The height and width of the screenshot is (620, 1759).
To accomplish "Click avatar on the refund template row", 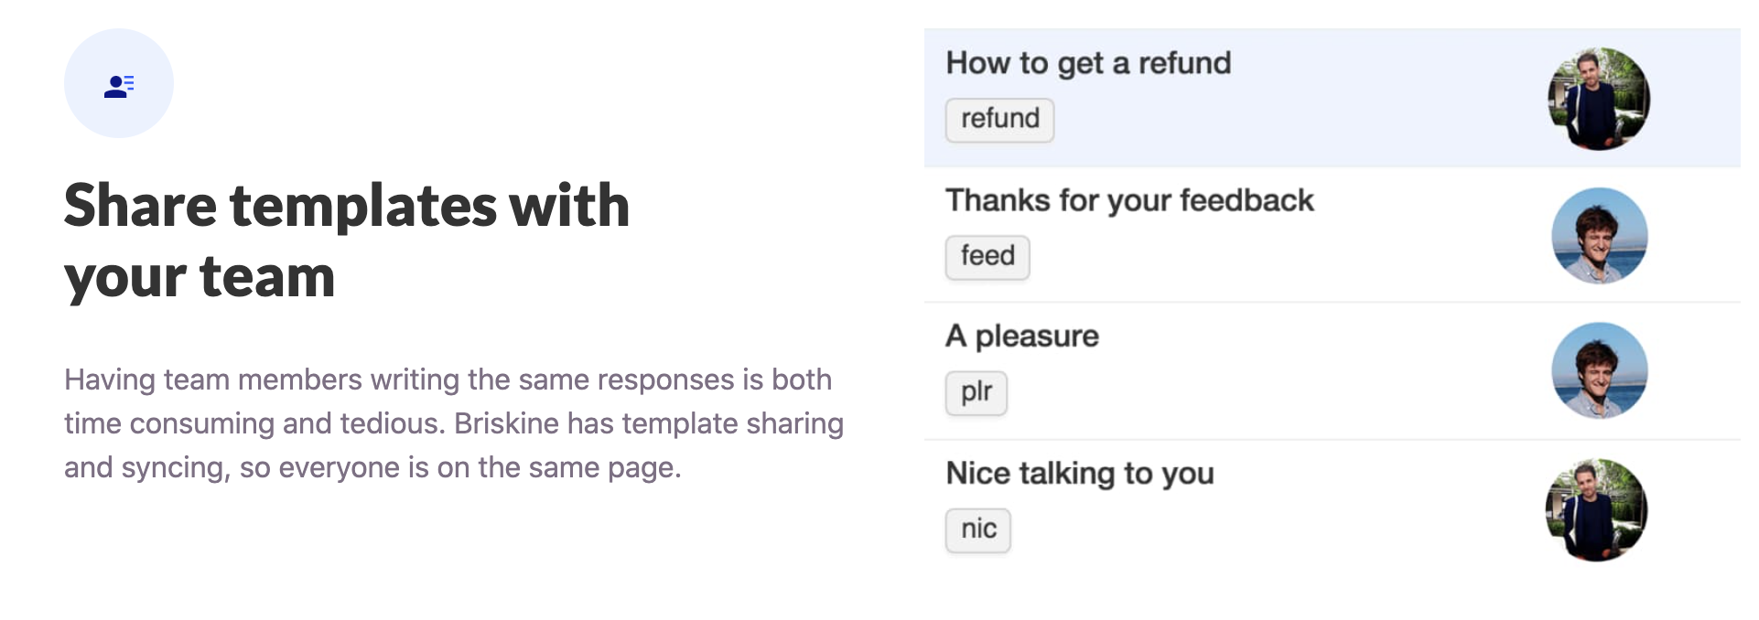I will pyautogui.click(x=1598, y=99).
